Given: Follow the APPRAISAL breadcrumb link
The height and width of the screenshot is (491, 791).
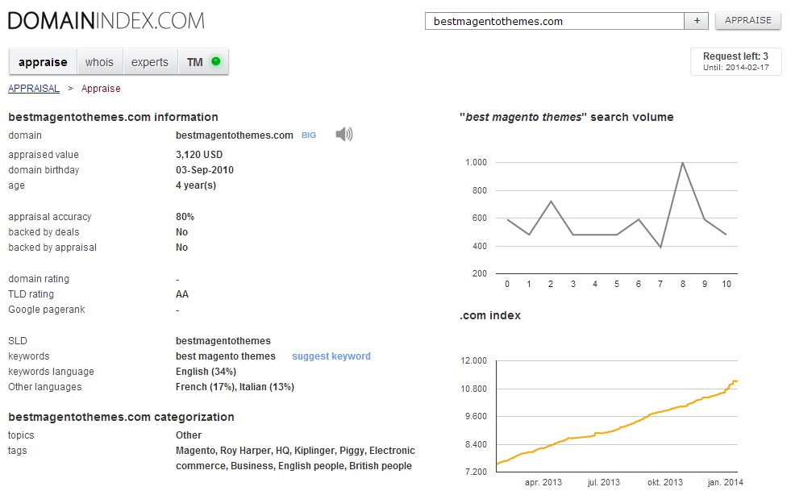Looking at the screenshot, I should 34,89.
